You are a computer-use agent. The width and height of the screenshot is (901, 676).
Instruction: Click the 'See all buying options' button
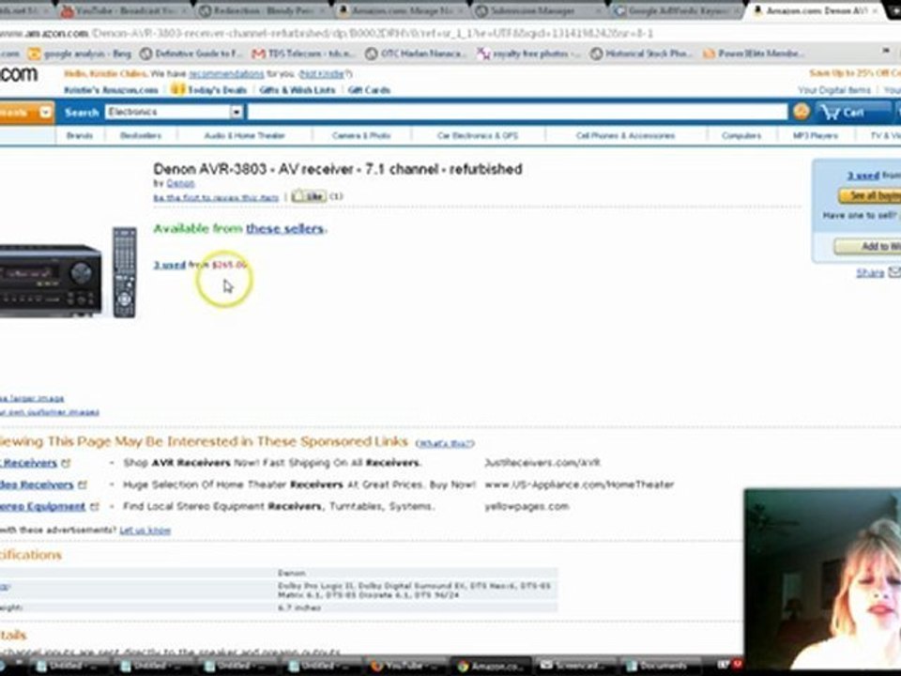[870, 196]
